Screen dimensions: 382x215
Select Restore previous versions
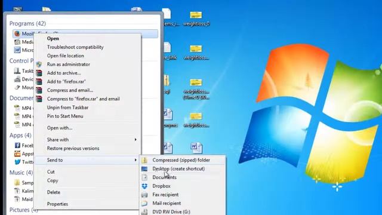(73, 149)
